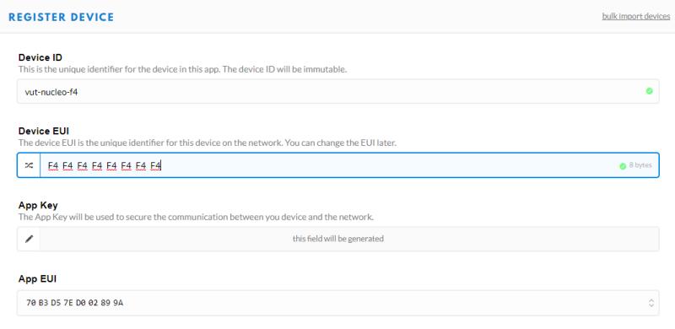Image resolution: width=675 pixels, height=329 pixels.
Task: Click the Device ID label
Action: [x=40, y=57]
